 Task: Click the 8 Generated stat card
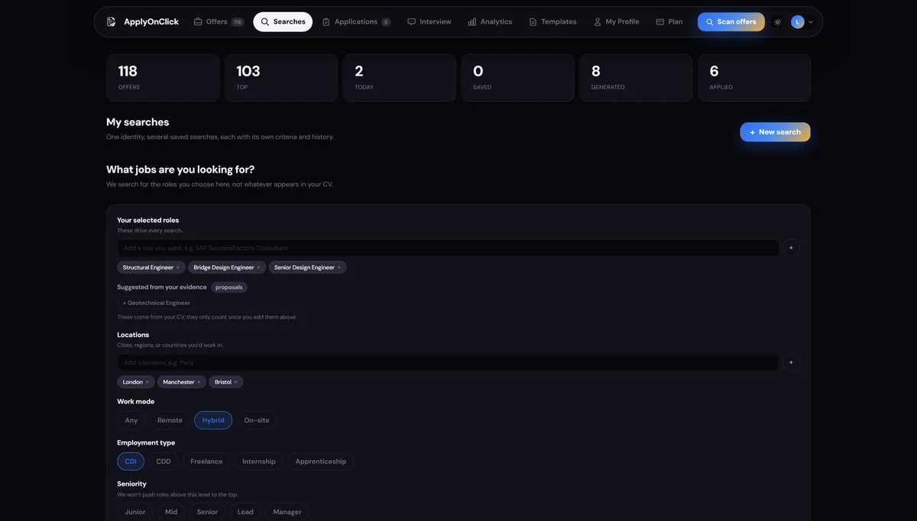[636, 78]
